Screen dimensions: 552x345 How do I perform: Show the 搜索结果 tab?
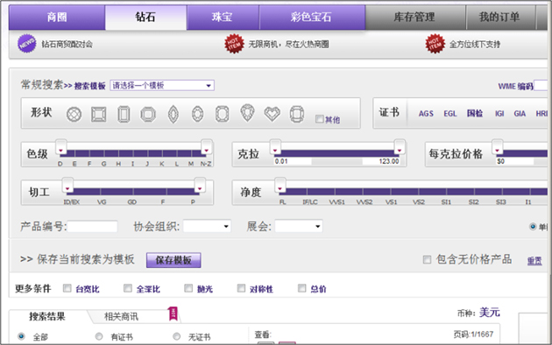(47, 316)
